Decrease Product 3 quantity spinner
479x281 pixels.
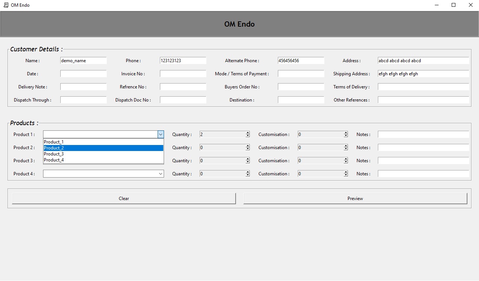(x=248, y=162)
